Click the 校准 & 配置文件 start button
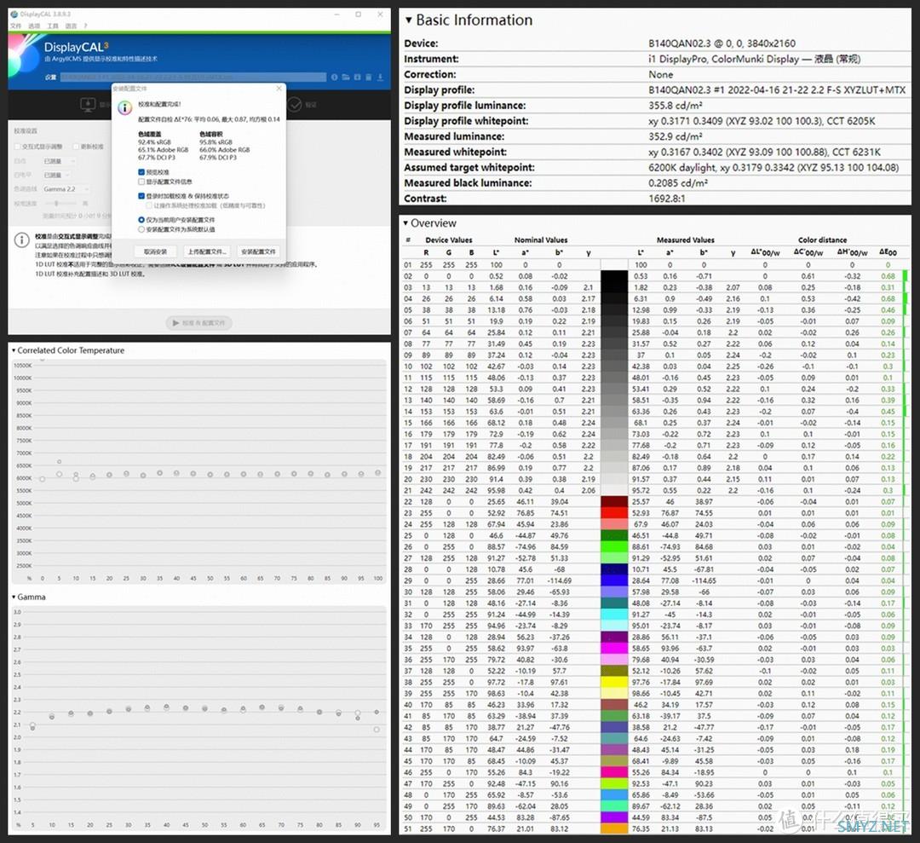The width and height of the screenshot is (920, 843). [x=199, y=323]
